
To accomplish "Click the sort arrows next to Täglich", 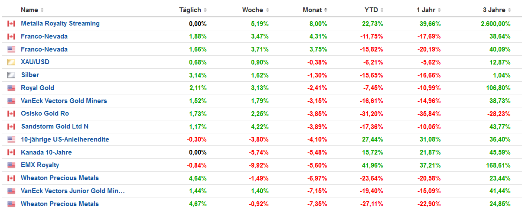I will click(205, 10).
